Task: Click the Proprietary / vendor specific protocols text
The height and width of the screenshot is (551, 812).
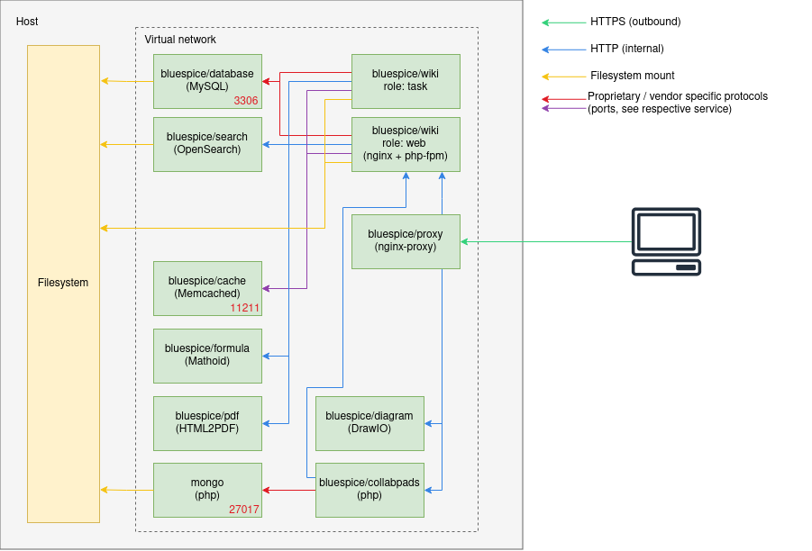Action: click(x=678, y=96)
